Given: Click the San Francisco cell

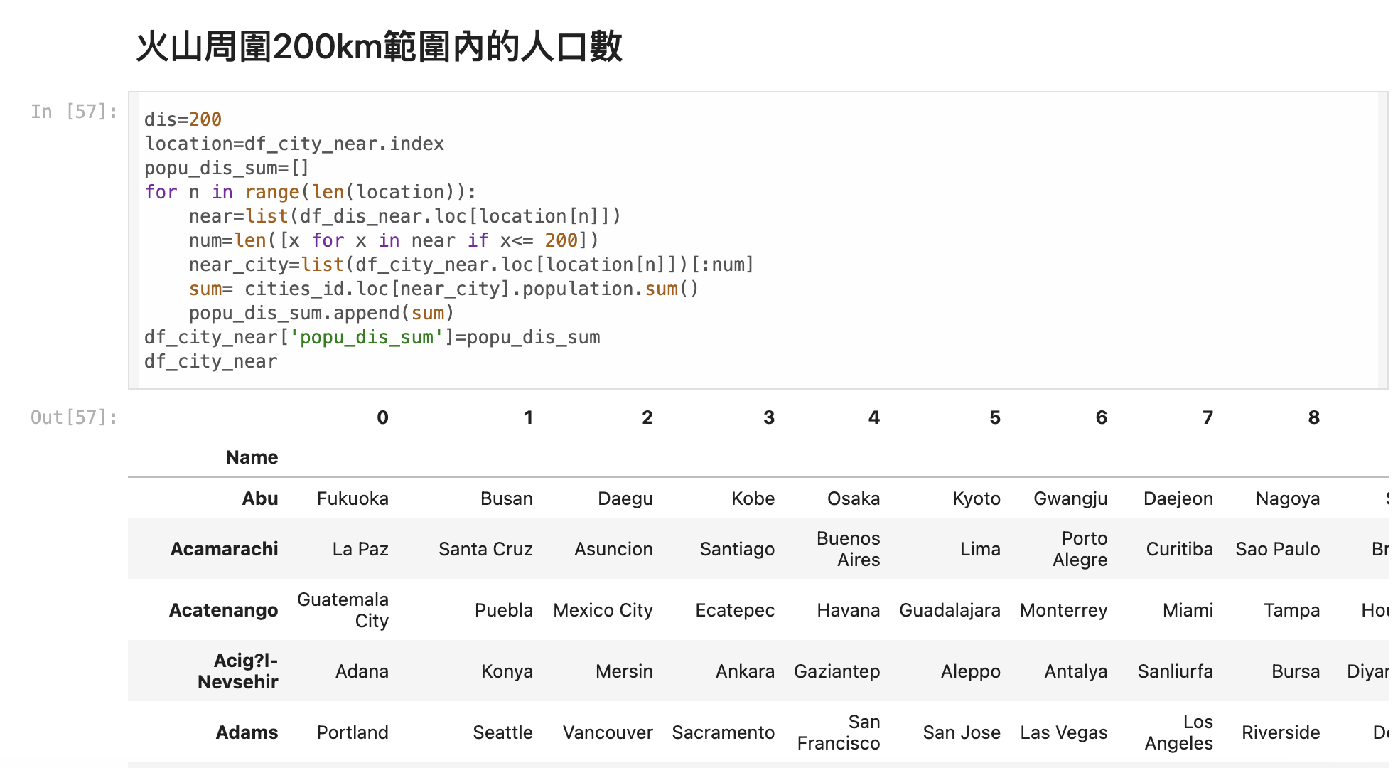Looking at the screenshot, I should [x=839, y=732].
